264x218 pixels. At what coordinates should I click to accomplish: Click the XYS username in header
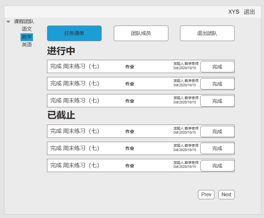[x=234, y=12]
